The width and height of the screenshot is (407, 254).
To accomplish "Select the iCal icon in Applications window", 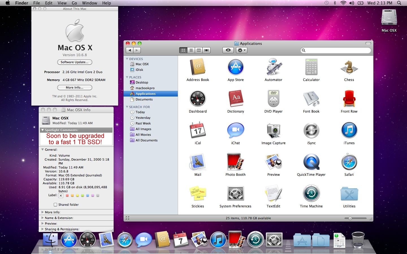I will tap(198, 130).
